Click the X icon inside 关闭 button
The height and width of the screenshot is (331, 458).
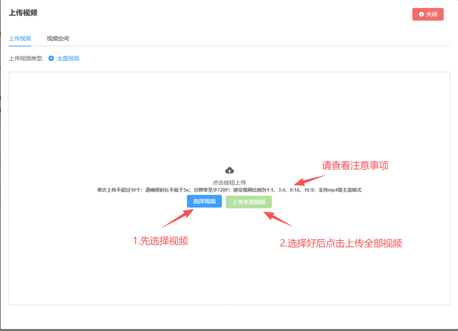[421, 14]
